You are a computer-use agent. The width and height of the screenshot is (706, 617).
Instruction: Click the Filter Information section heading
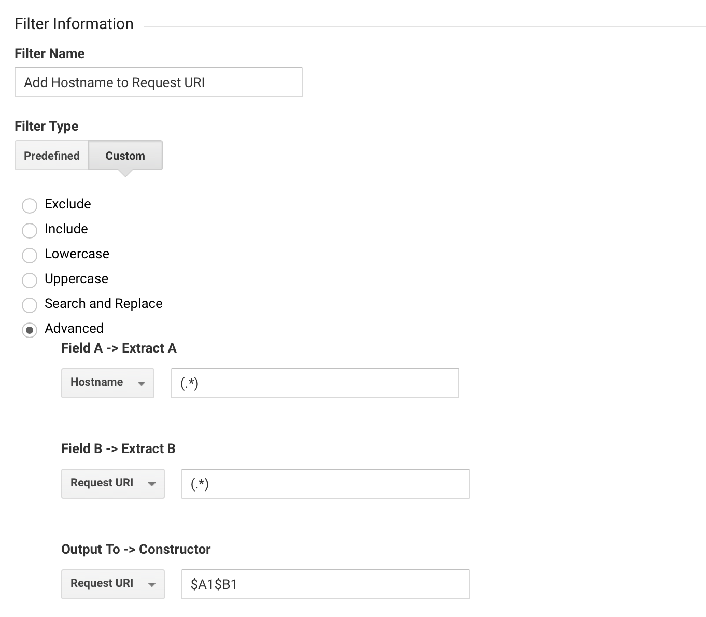coord(74,23)
